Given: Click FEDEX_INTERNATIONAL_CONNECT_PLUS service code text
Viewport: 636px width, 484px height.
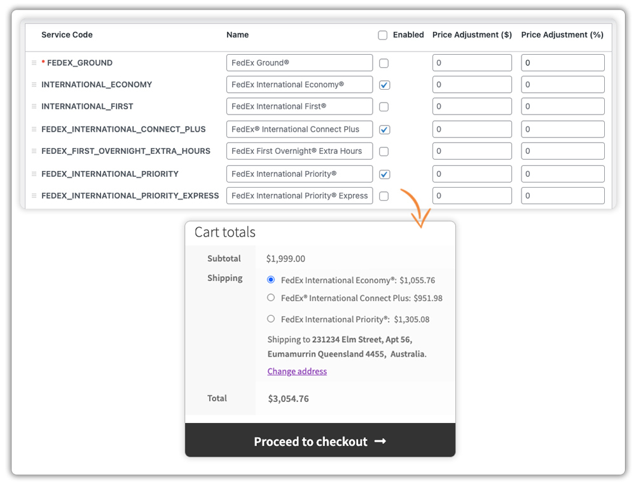Looking at the screenshot, I should (x=123, y=129).
